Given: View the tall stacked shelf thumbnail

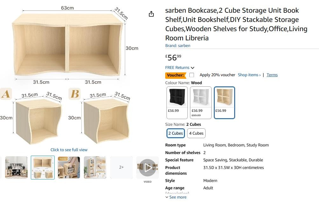Looking at the screenshot, I should click(x=95, y=167).
